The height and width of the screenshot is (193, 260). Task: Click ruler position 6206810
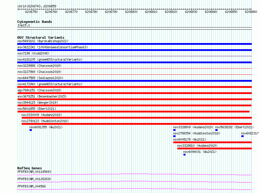[151, 12]
